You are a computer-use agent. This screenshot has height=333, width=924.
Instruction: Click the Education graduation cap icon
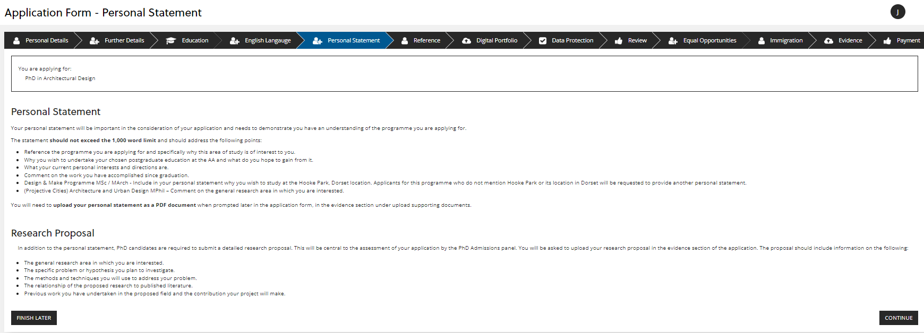(170, 41)
